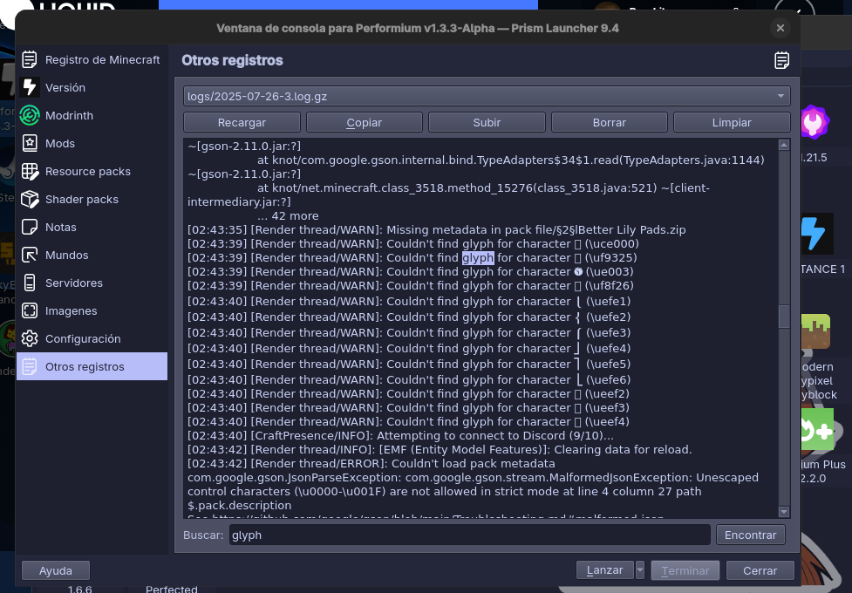Open the Mods star icon
The width and height of the screenshot is (852, 593).
pyautogui.click(x=30, y=144)
